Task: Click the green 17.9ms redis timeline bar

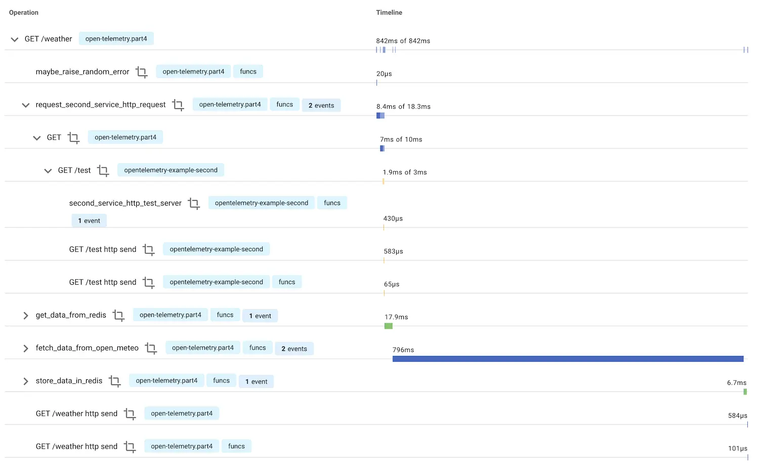Action: click(x=389, y=326)
